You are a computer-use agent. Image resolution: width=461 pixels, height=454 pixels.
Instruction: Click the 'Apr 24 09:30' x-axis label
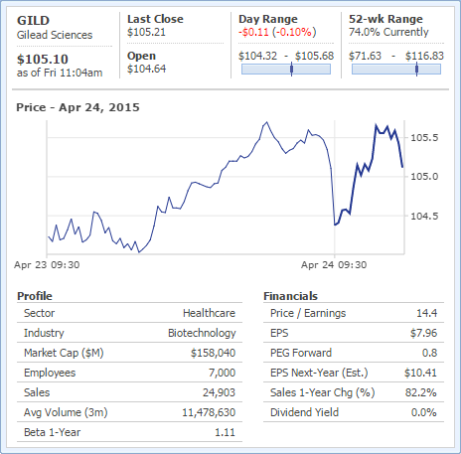pyautogui.click(x=334, y=265)
